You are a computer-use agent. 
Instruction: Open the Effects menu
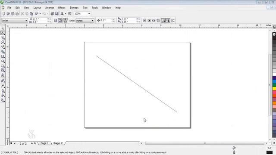click(62, 8)
